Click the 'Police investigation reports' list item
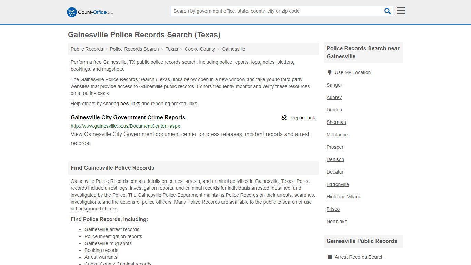This screenshot has height=265, width=471. point(113,236)
